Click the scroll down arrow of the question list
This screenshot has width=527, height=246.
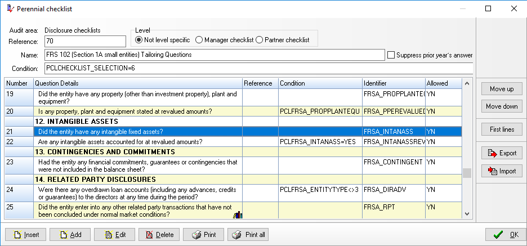pyautogui.click(x=467, y=214)
